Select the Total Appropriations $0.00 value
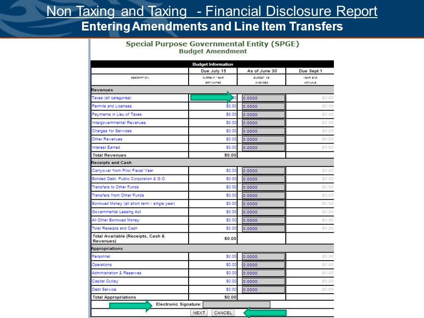424x318 pixels. [230, 297]
